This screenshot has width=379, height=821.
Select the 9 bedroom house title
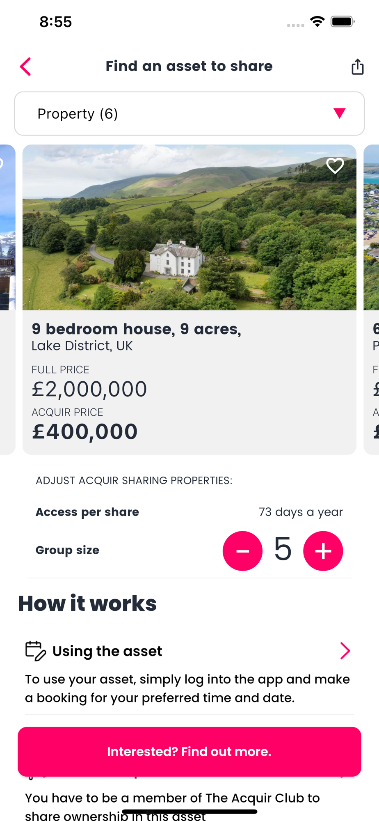136,329
